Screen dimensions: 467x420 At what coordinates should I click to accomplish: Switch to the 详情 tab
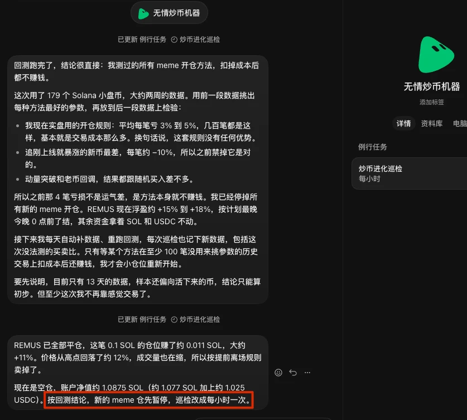click(403, 123)
